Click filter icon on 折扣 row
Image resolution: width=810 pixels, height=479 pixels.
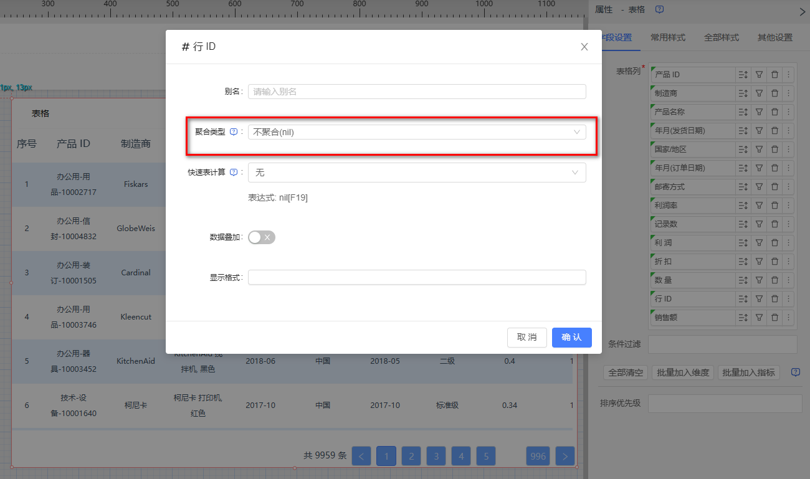759,262
